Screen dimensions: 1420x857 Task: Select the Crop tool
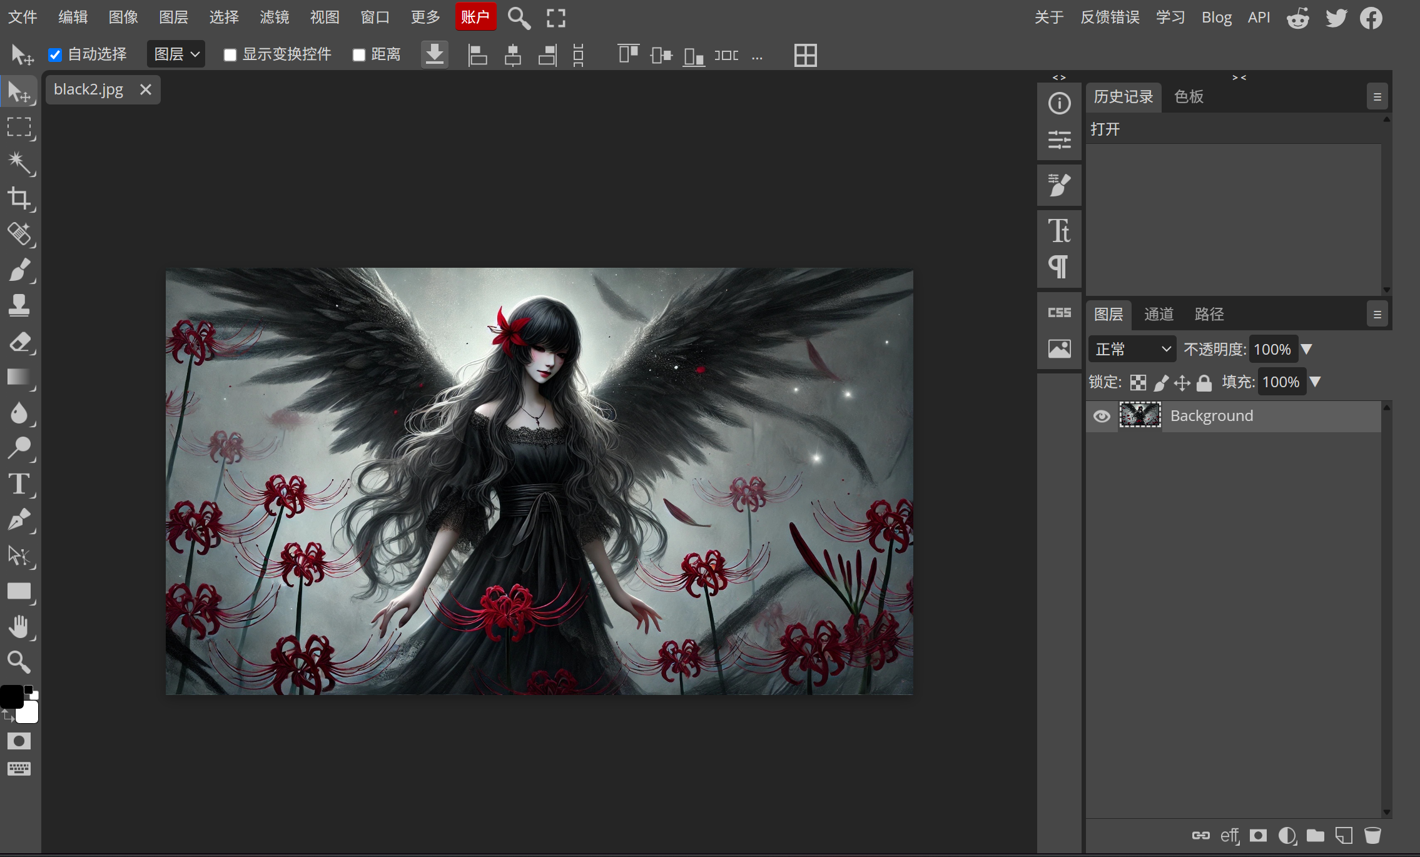19,199
